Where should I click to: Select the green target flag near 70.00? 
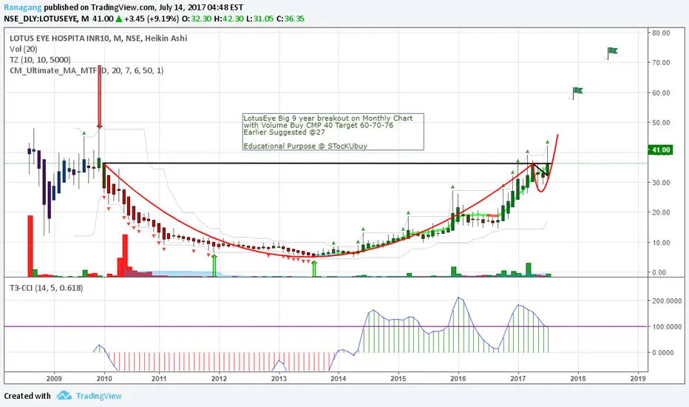click(x=612, y=53)
